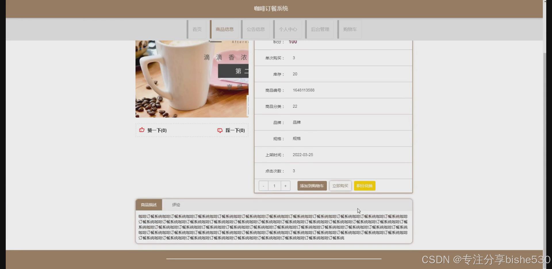Select the 商品描述 description tab

pos(149,205)
